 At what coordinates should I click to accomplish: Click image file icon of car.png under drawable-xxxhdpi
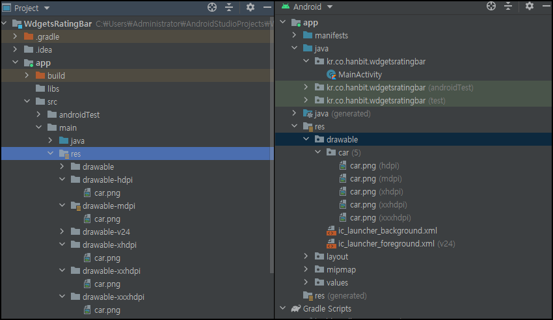click(87, 310)
